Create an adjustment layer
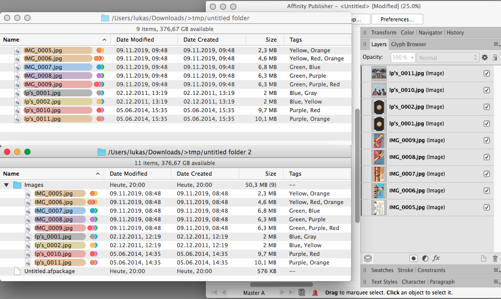 (425, 258)
